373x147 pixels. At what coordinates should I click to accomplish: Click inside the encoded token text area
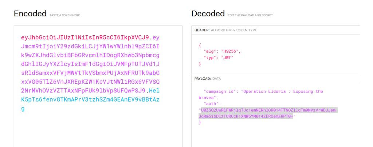(98, 86)
